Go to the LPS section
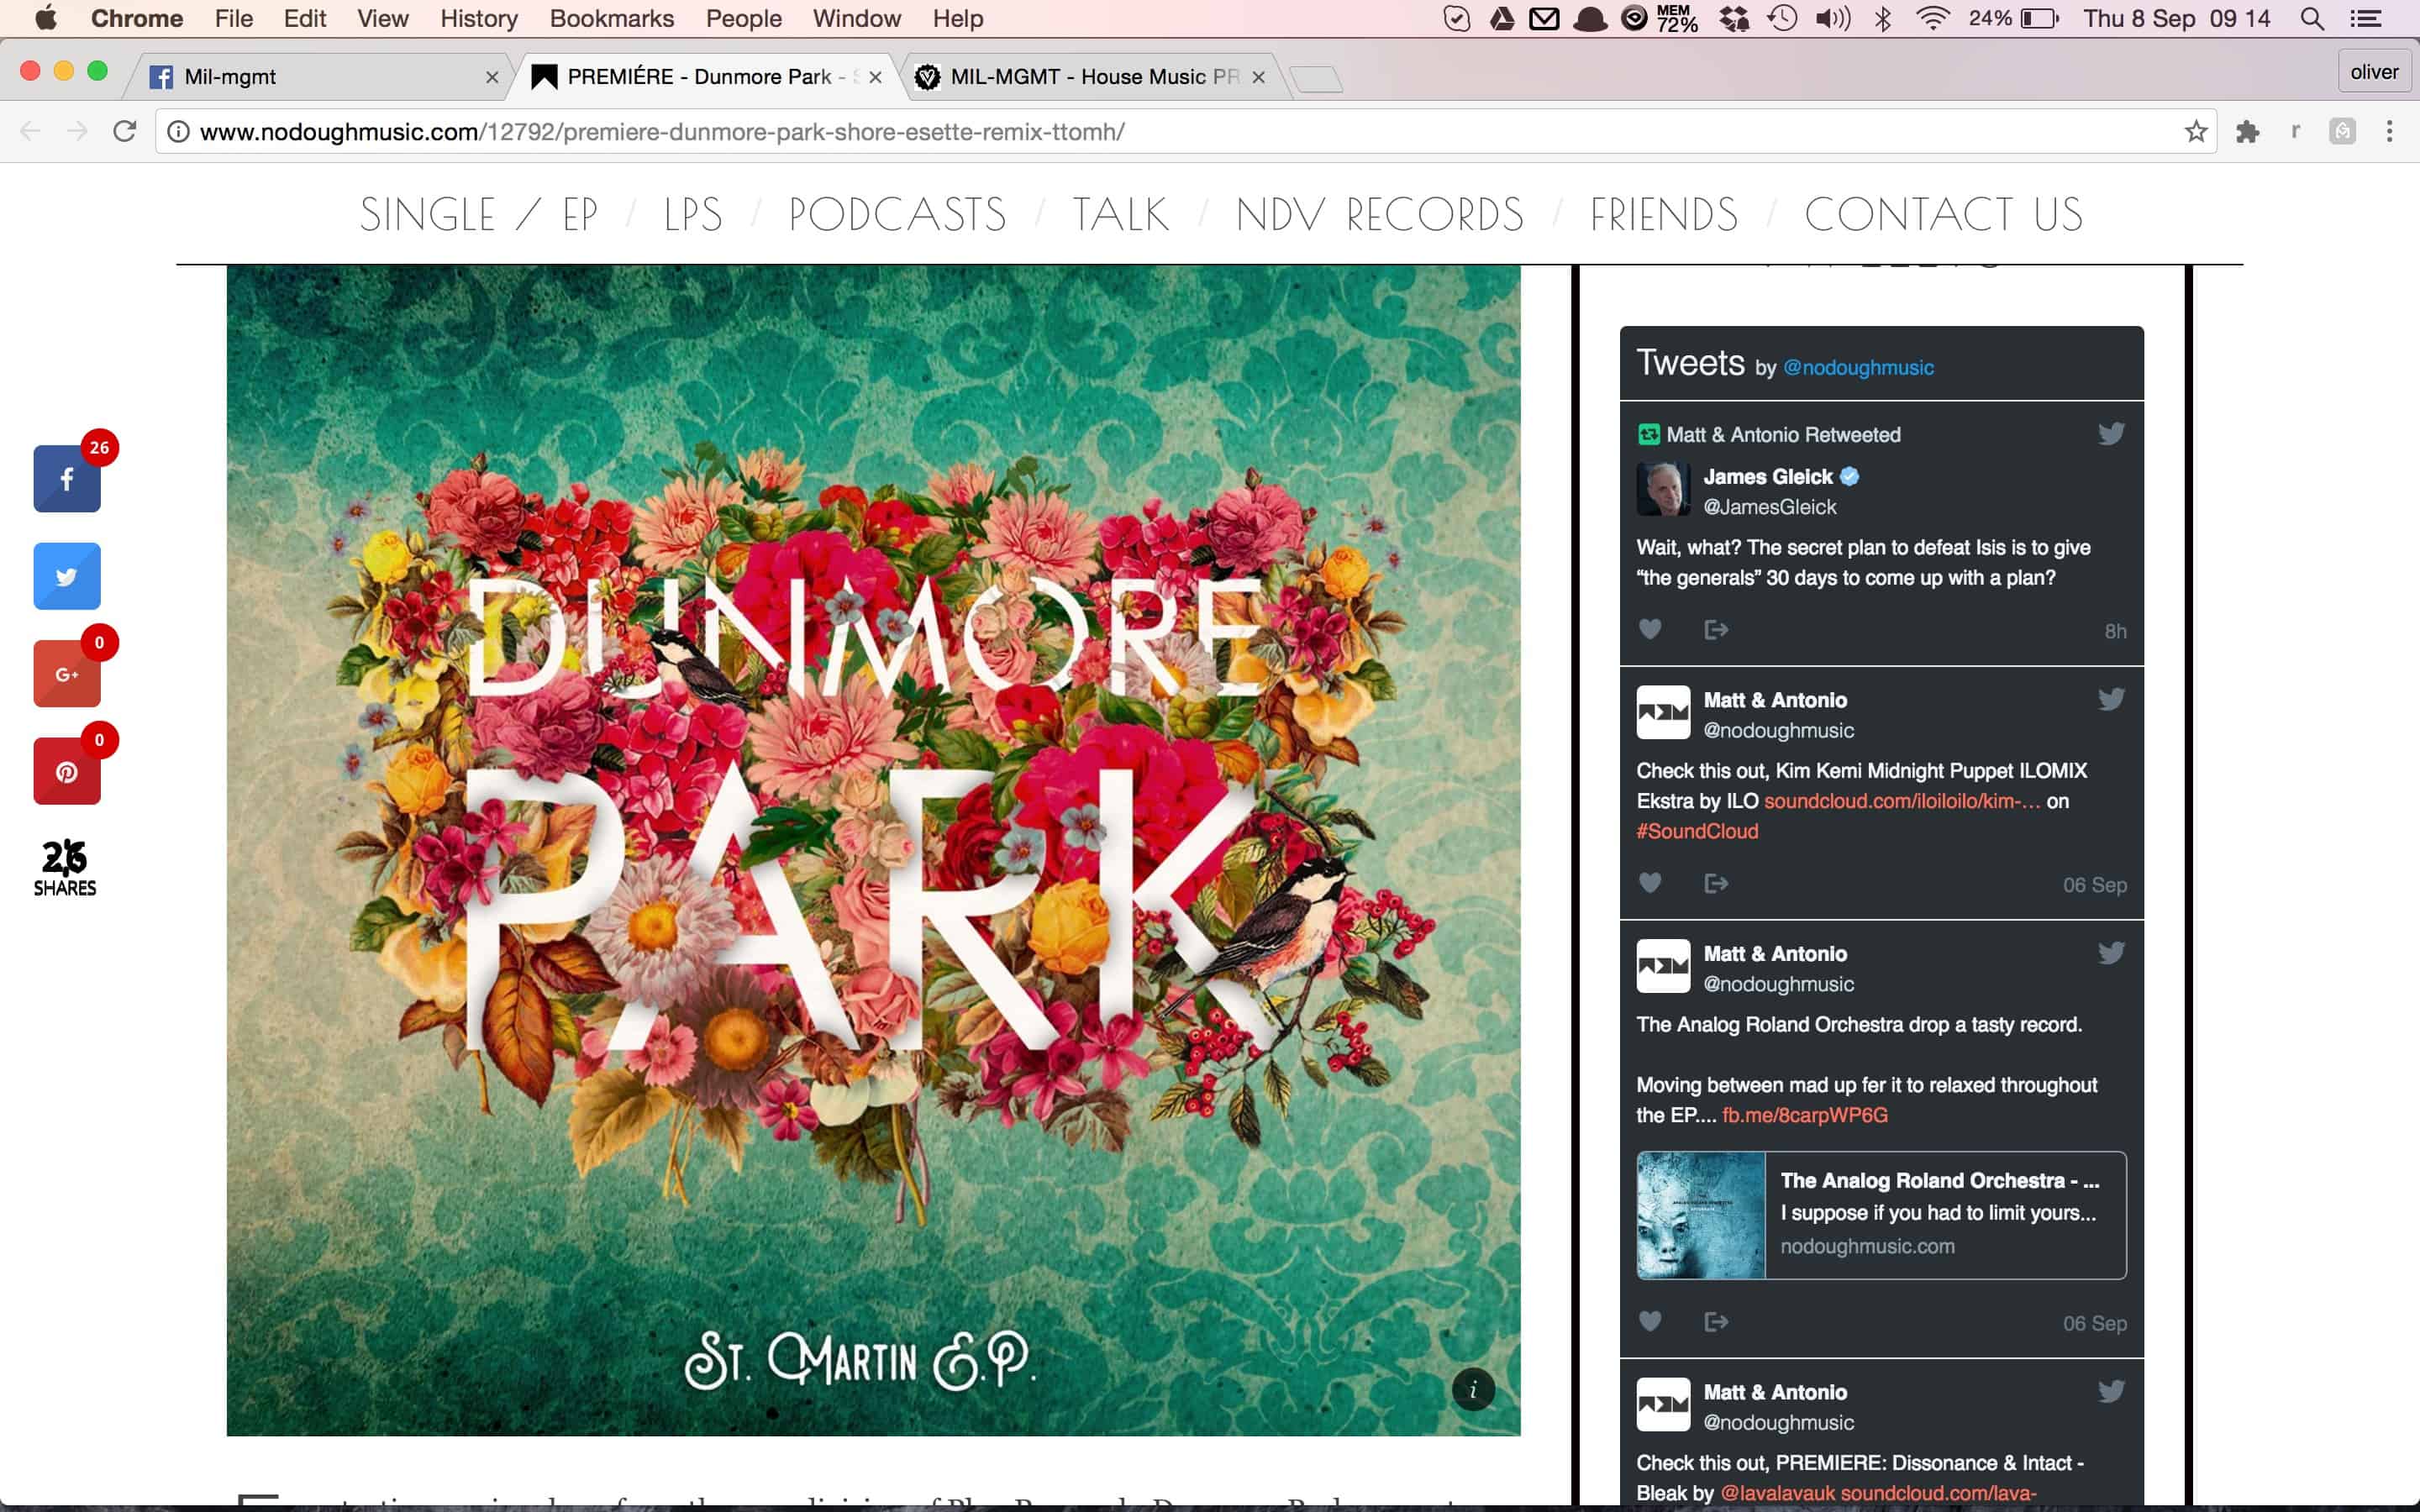2420x1512 pixels. 693,214
